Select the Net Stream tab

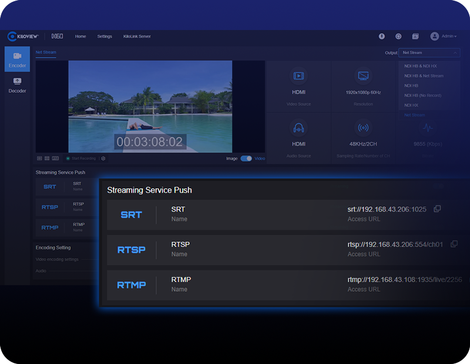[x=46, y=52]
